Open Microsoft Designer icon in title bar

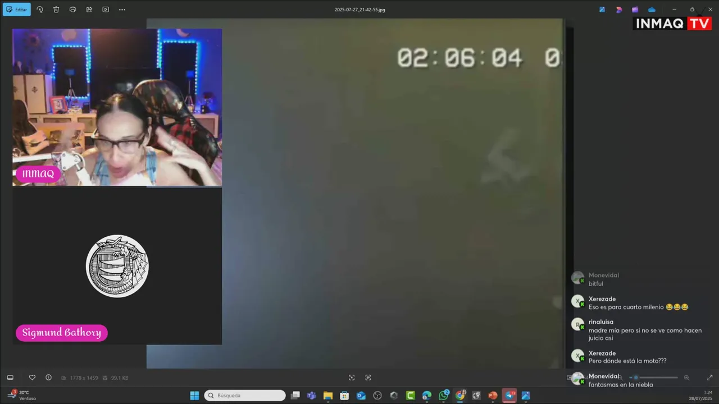(x=619, y=10)
